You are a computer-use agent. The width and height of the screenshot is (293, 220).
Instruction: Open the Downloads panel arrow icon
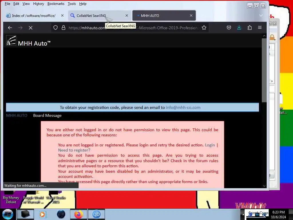pyautogui.click(x=239, y=28)
